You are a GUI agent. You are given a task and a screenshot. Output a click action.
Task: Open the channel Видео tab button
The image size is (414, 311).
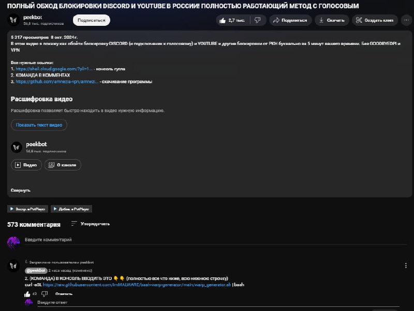click(x=26, y=165)
